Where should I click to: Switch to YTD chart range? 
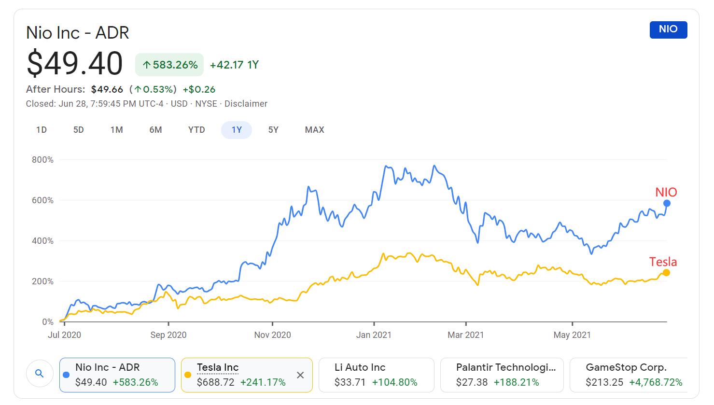(x=196, y=130)
